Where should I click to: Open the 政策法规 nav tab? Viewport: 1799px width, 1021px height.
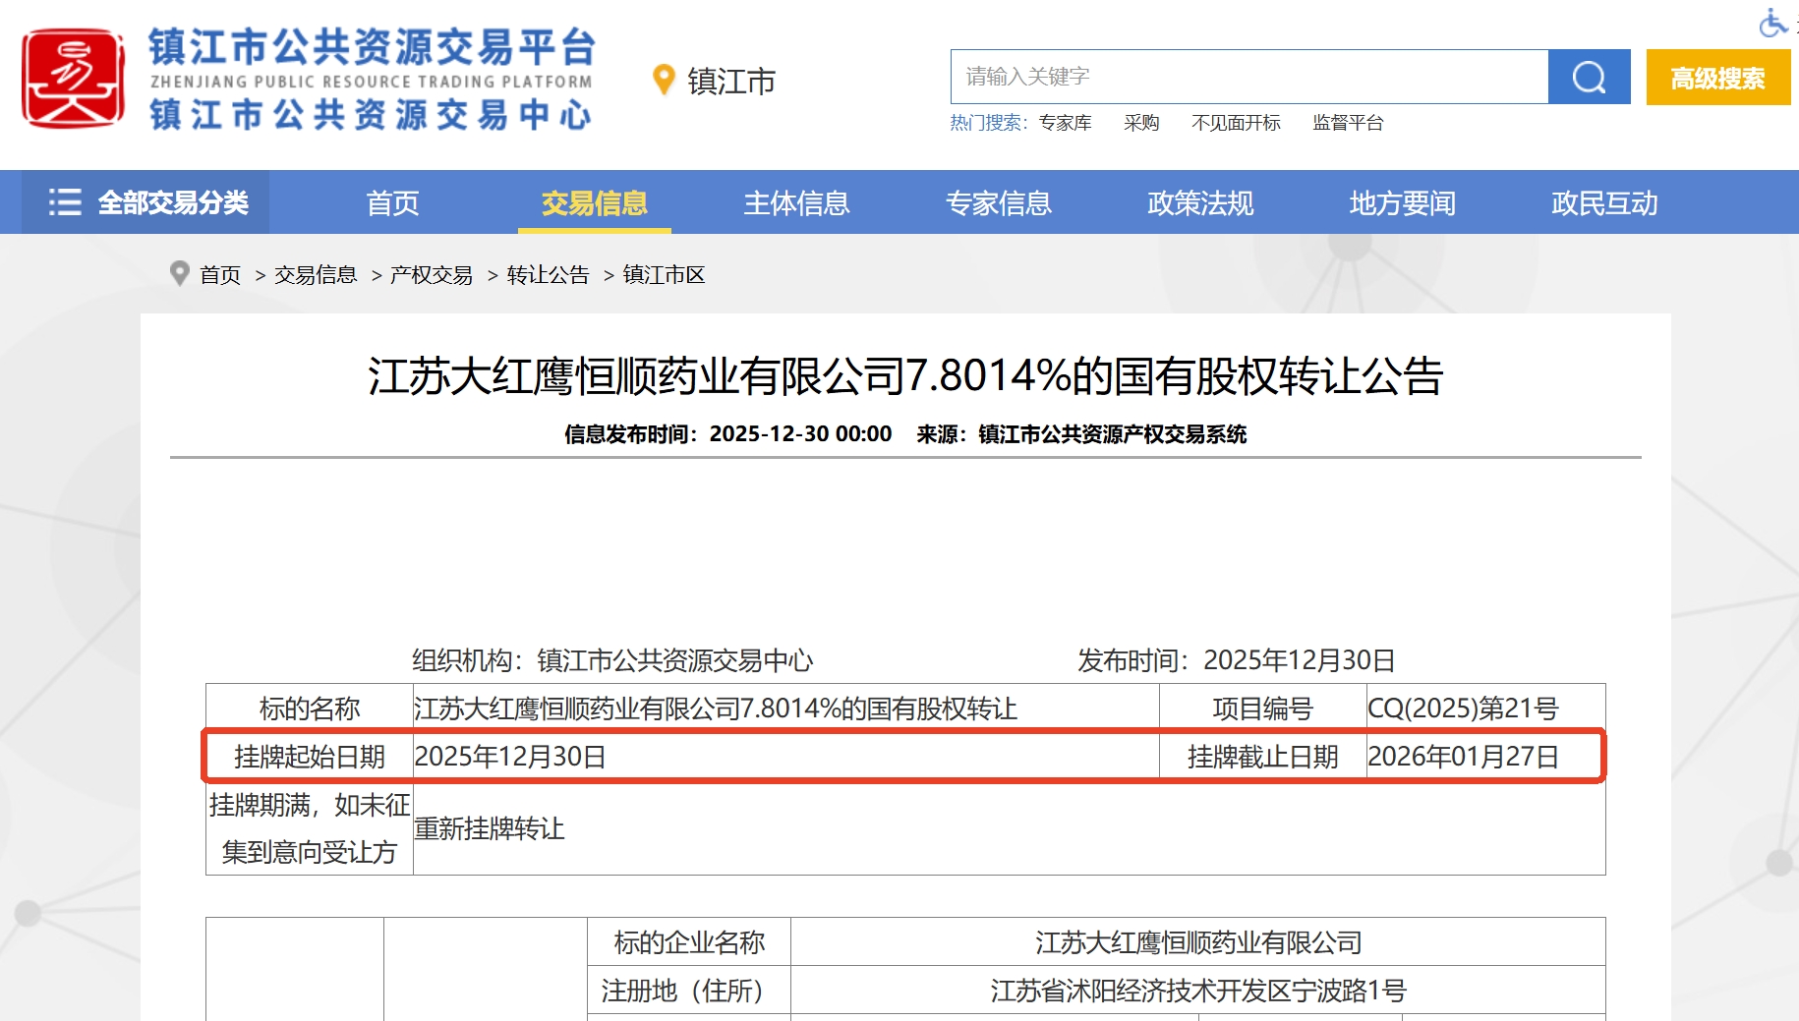(1200, 203)
